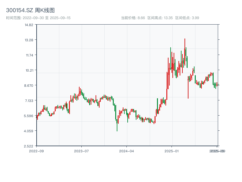Viewport: 242px width, 182px height.
Task: Select the 时间范围 date range text
Action: [x=38, y=18]
